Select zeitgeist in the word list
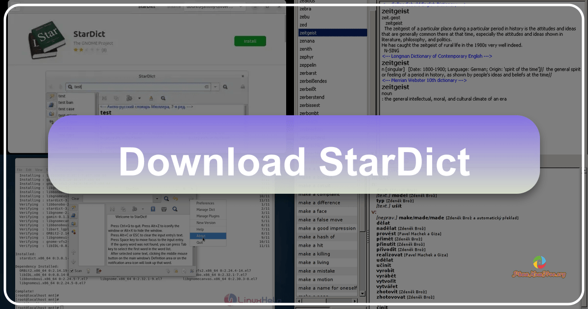Image resolution: width=588 pixels, height=309 pixels. click(x=309, y=32)
